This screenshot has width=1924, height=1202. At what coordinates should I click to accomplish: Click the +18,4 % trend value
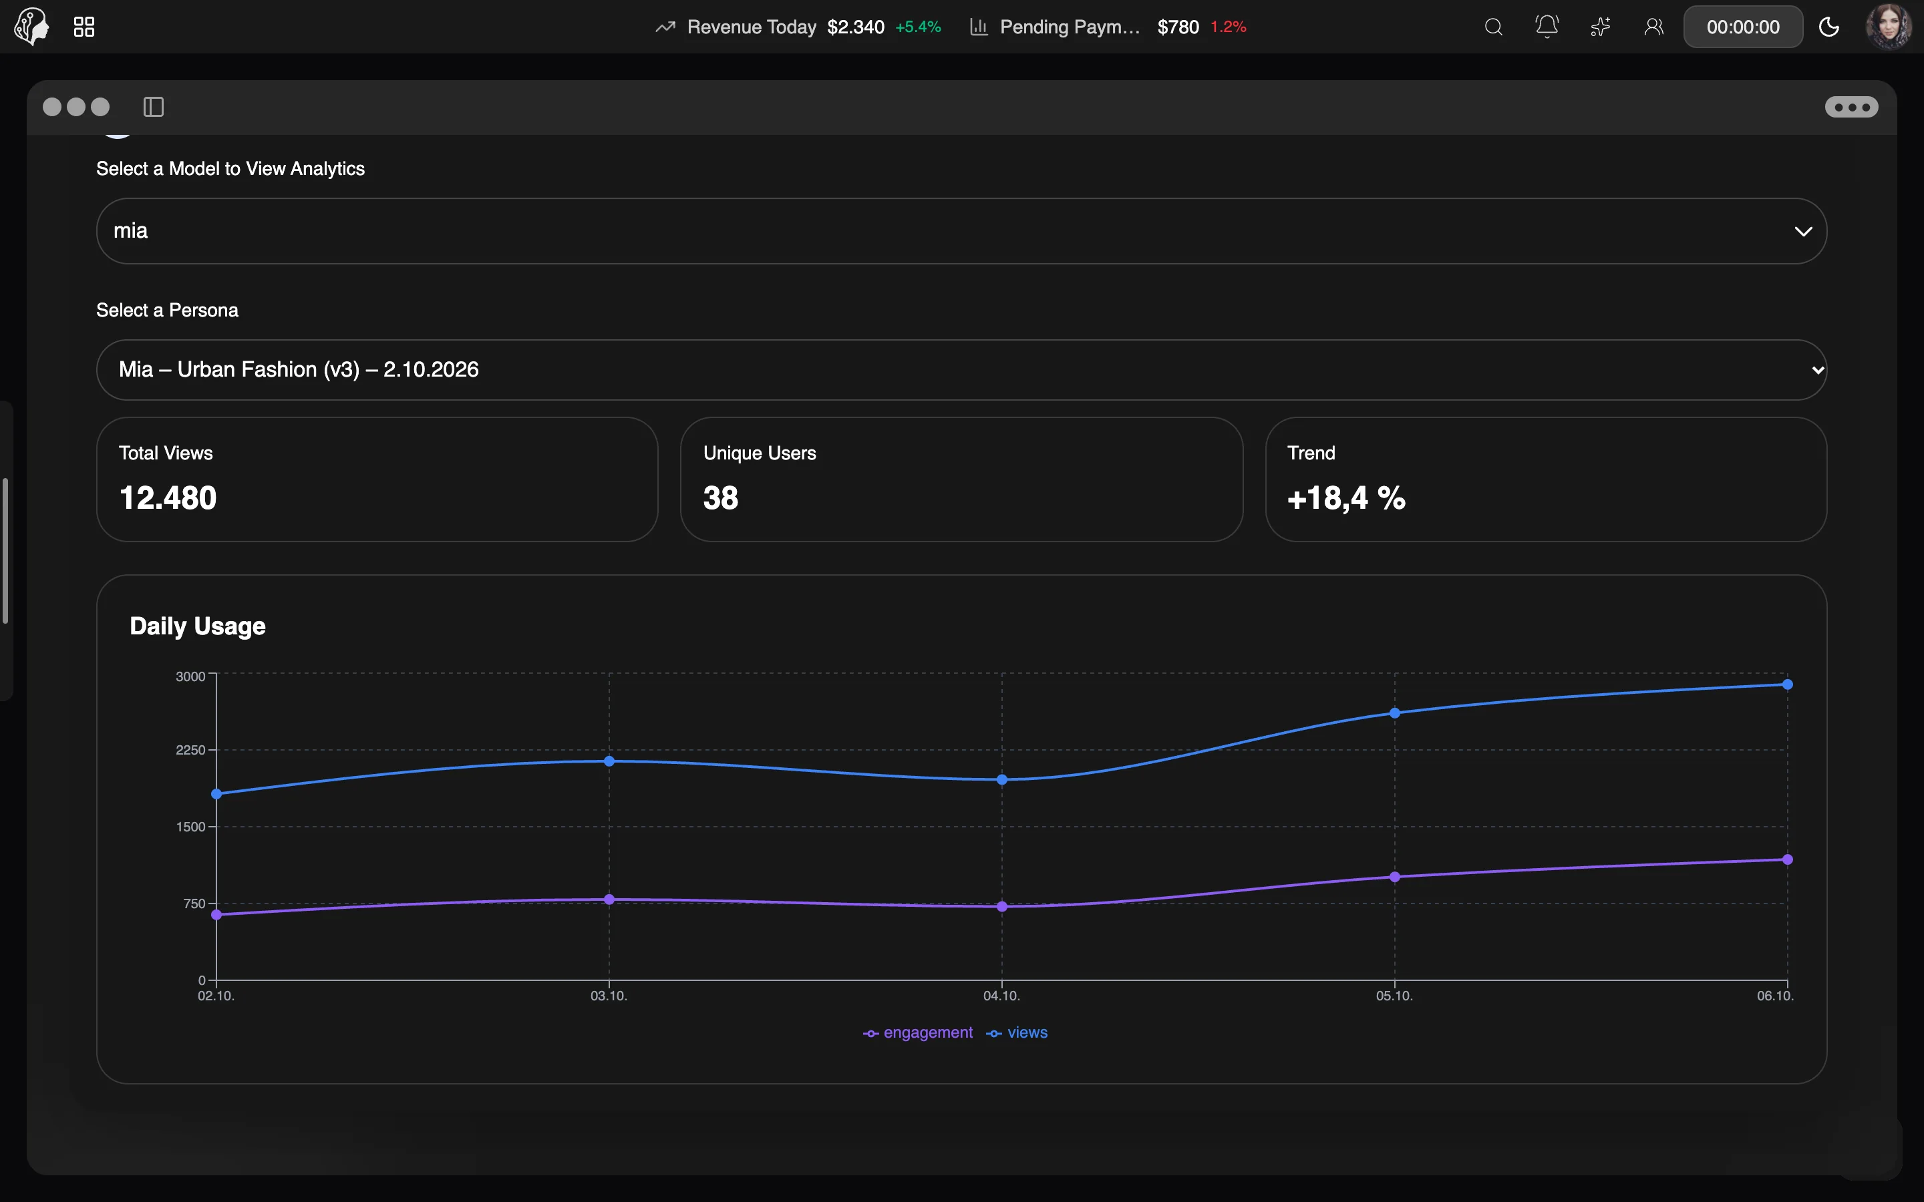[1346, 498]
